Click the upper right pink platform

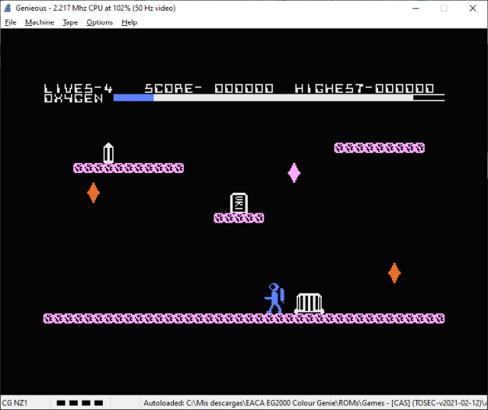[380, 148]
